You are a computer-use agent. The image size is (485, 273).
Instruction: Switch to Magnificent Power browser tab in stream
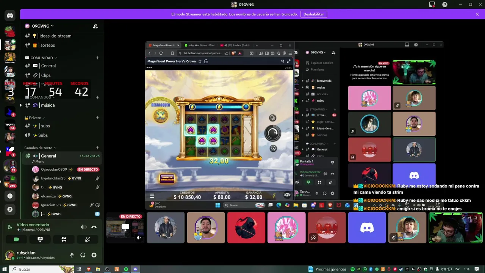point(163,45)
